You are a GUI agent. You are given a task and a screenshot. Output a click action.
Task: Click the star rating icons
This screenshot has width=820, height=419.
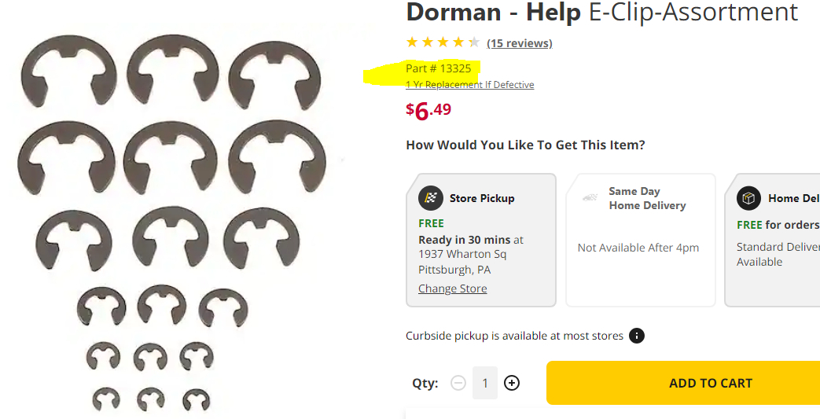click(442, 42)
